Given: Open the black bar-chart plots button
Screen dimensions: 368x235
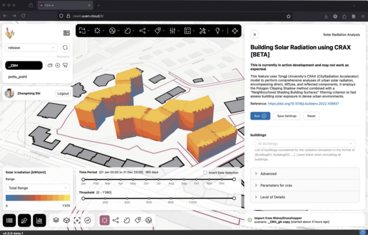Looking at the screenshot, I should click(x=40, y=220).
